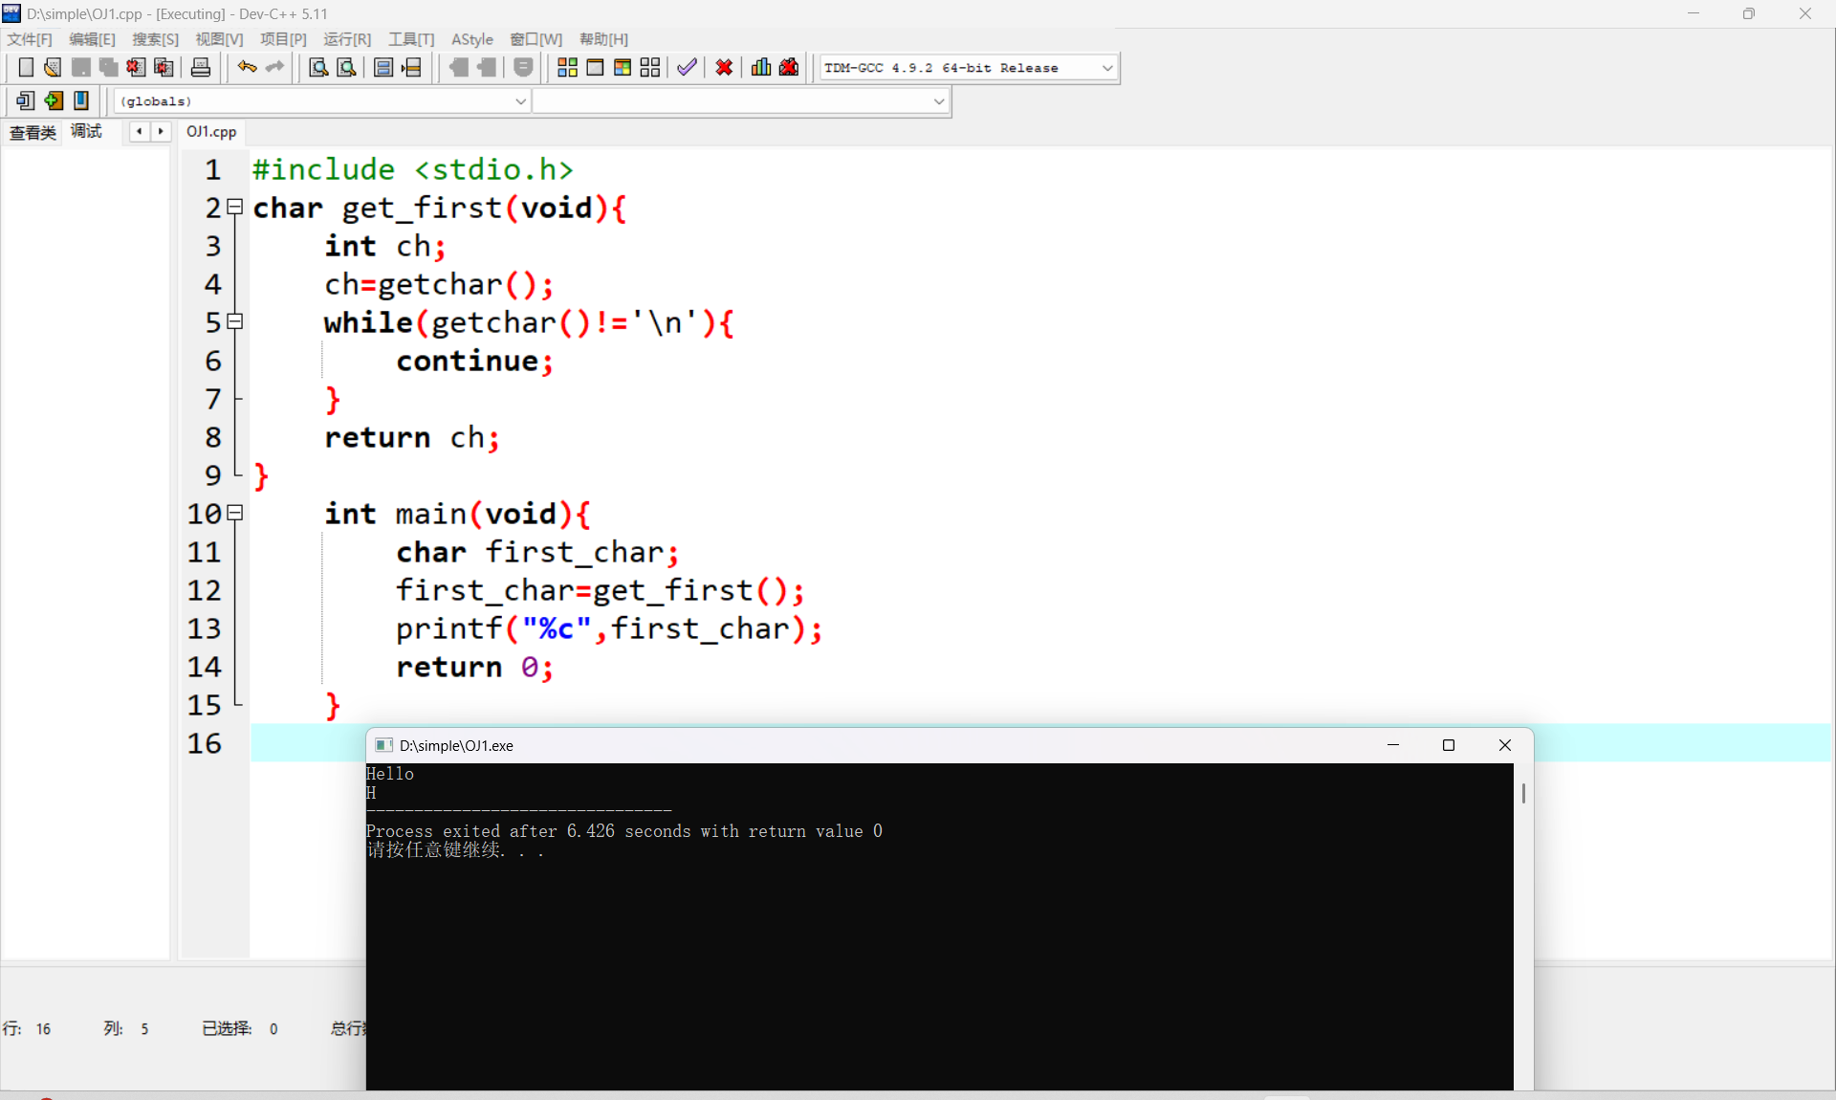Collapse the main function fold on line 10
The width and height of the screenshot is (1836, 1100).
pyautogui.click(x=235, y=513)
